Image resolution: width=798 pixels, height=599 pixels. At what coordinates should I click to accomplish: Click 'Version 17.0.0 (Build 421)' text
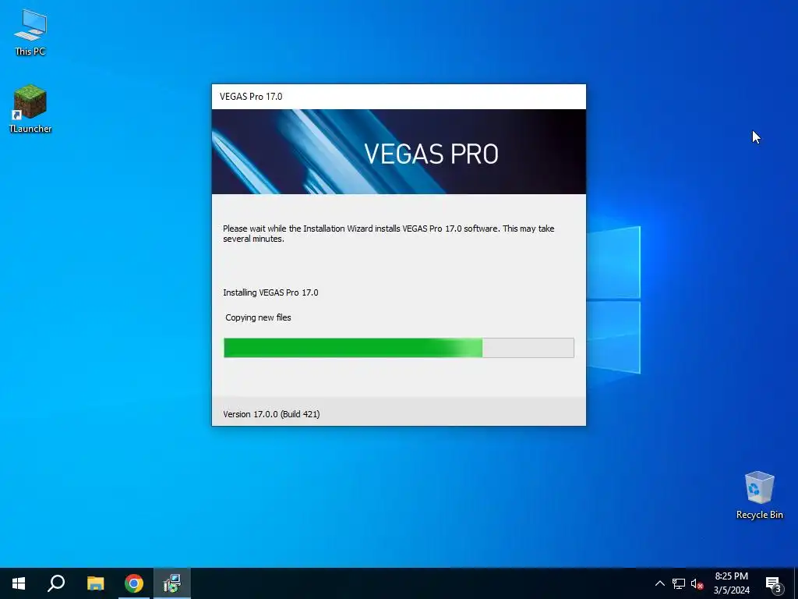click(x=271, y=414)
